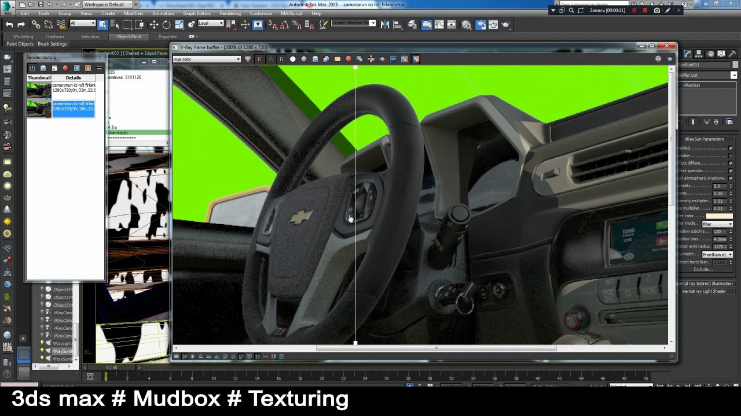Image resolution: width=741 pixels, height=416 pixels.
Task: Open the Rendering menu
Action: tap(230, 13)
